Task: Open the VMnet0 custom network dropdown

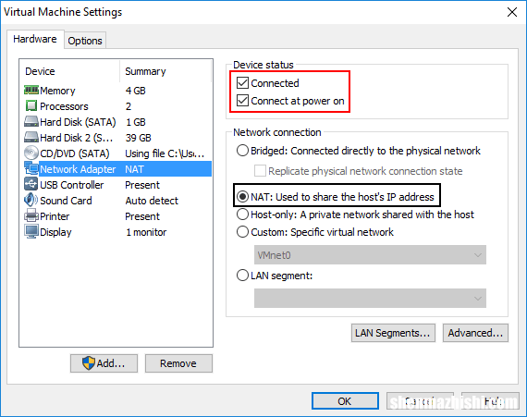Action: pos(370,255)
